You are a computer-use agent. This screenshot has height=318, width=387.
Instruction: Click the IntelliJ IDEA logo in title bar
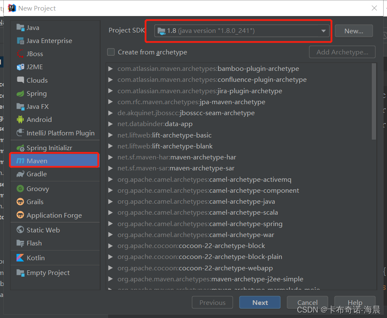[12, 8]
